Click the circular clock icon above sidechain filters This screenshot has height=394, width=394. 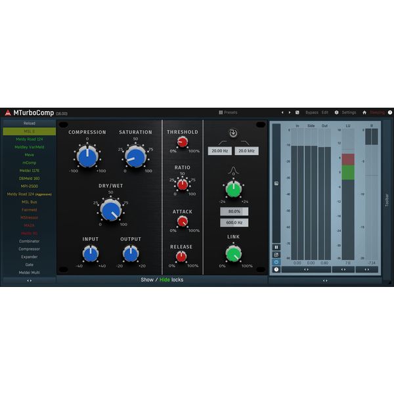233,133
